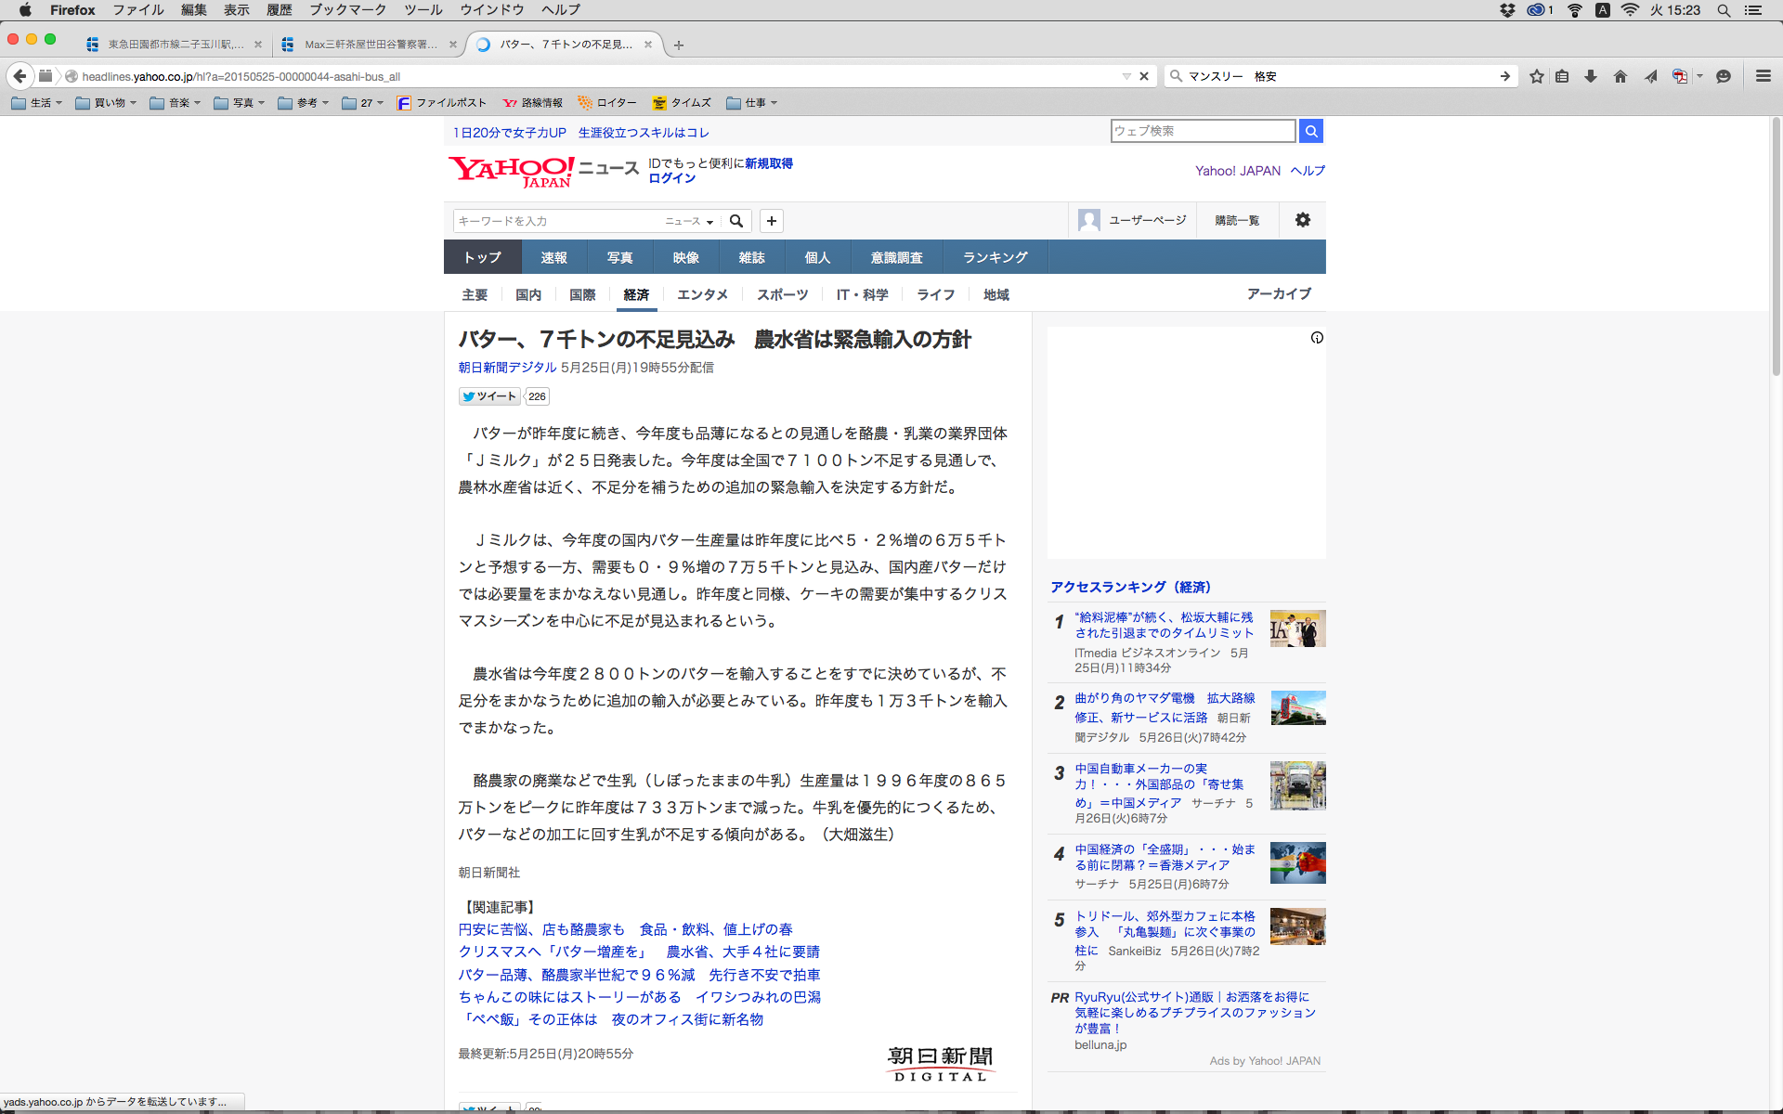Screen dimensions: 1783x1114
Task: Open the URL bar history dropdown
Action: click(x=1126, y=76)
